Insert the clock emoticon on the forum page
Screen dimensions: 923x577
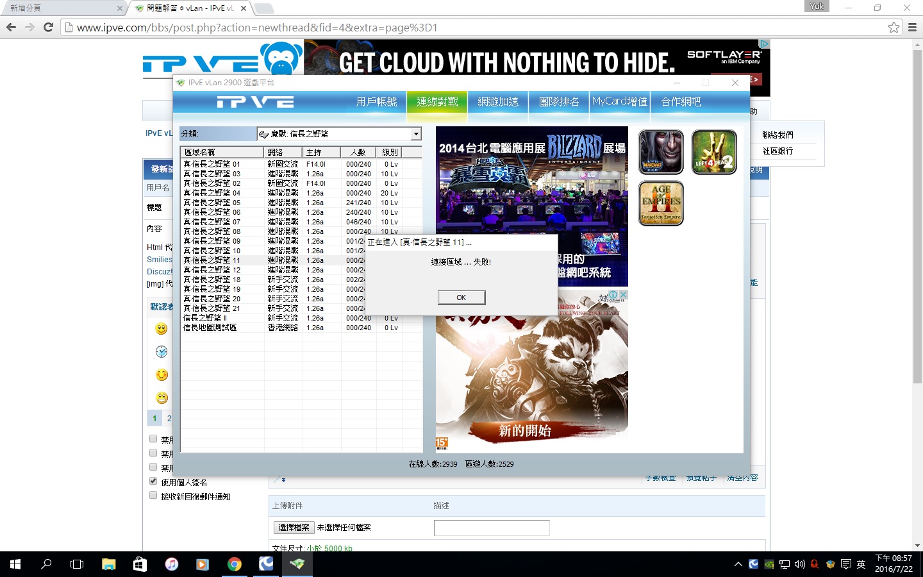[162, 352]
